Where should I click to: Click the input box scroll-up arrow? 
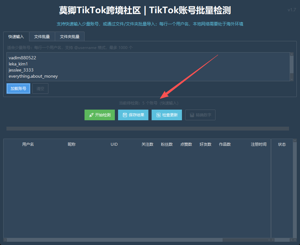pos(292,54)
